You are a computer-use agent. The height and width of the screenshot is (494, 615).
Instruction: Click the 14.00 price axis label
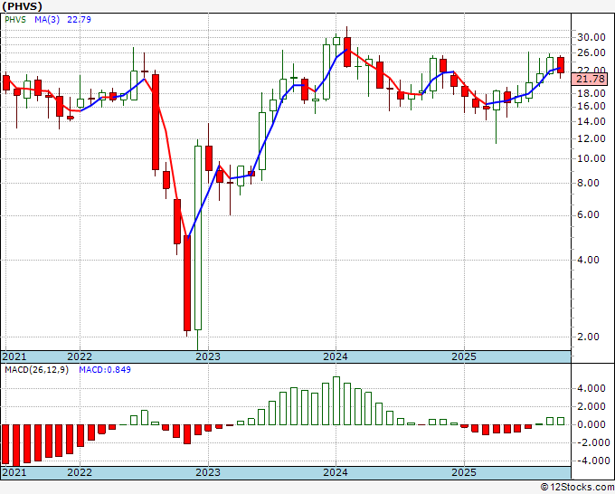591,121
